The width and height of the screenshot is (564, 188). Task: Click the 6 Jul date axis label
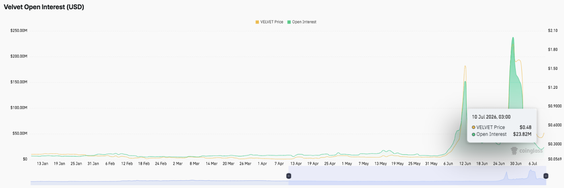(x=533, y=163)
